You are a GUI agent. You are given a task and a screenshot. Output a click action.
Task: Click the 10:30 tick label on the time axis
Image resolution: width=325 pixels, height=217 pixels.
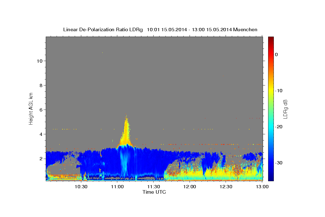point(81,187)
